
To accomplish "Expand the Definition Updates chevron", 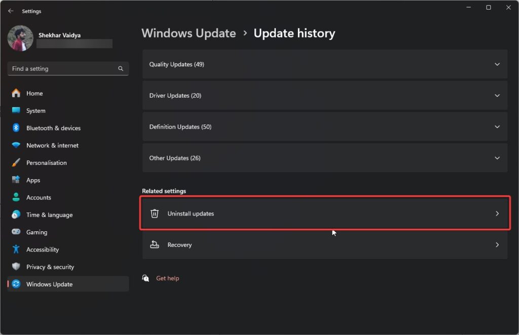I will point(497,127).
